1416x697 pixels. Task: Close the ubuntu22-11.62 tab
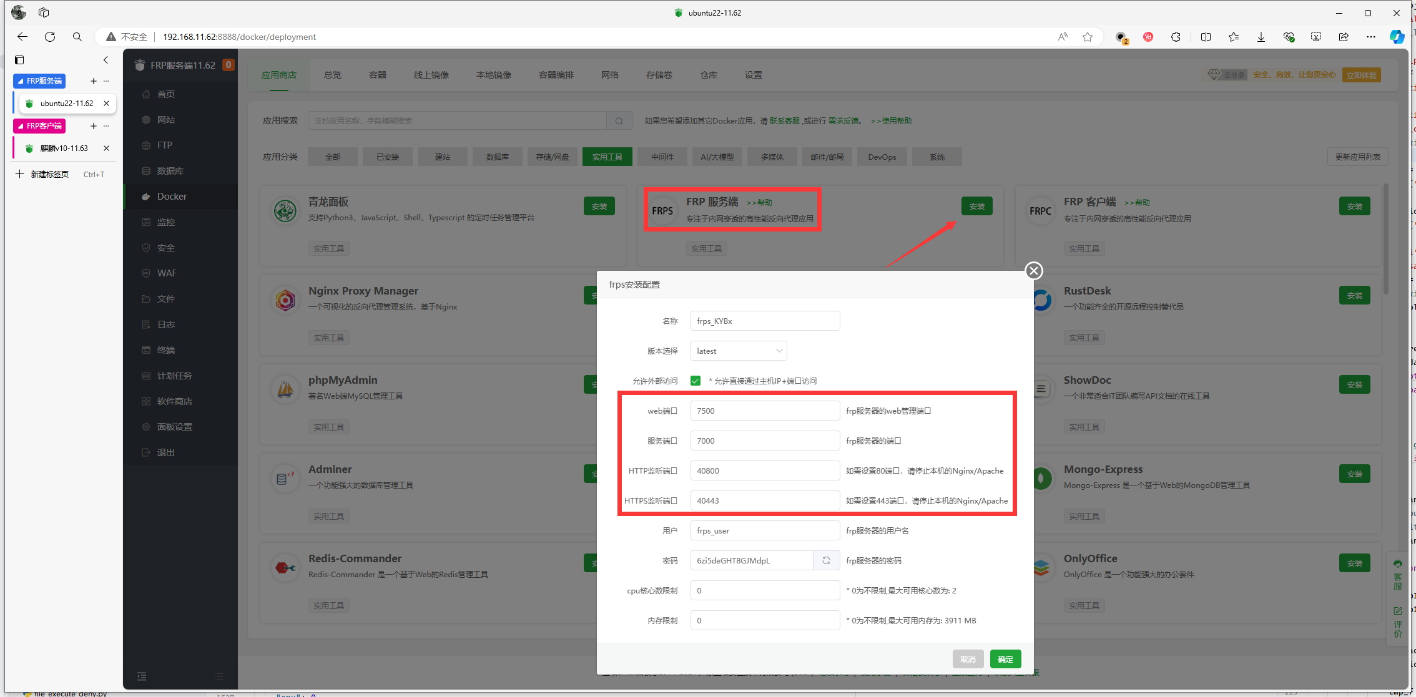click(x=106, y=104)
